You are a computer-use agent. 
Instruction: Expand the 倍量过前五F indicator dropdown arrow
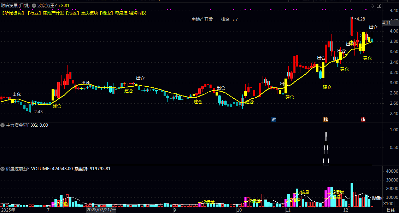[x=2, y=169]
